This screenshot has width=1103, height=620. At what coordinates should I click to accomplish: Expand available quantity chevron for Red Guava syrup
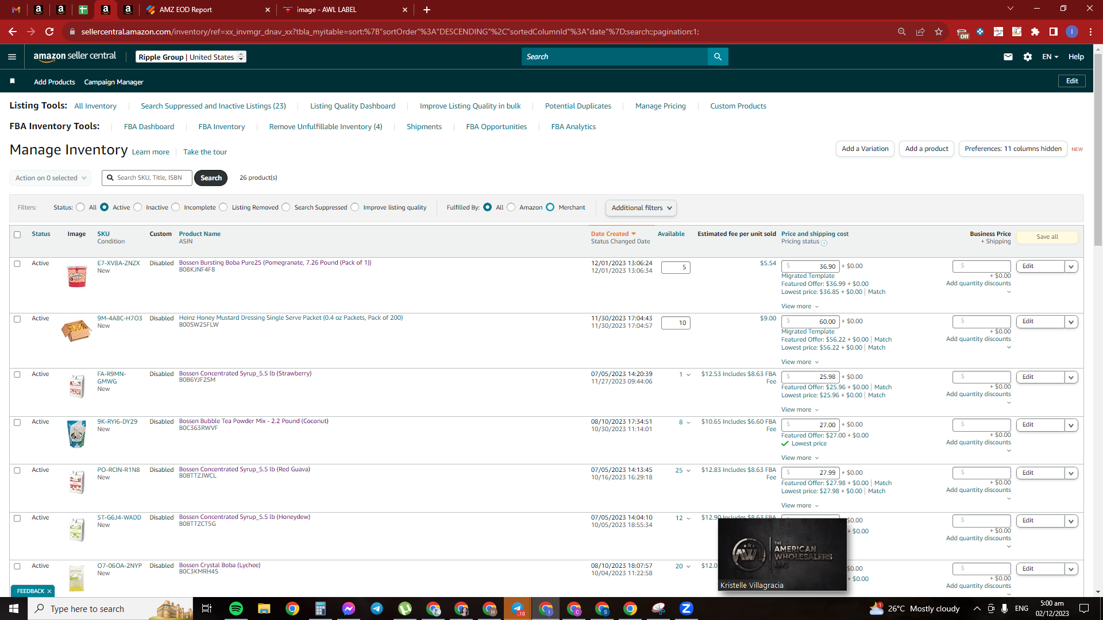coord(688,471)
